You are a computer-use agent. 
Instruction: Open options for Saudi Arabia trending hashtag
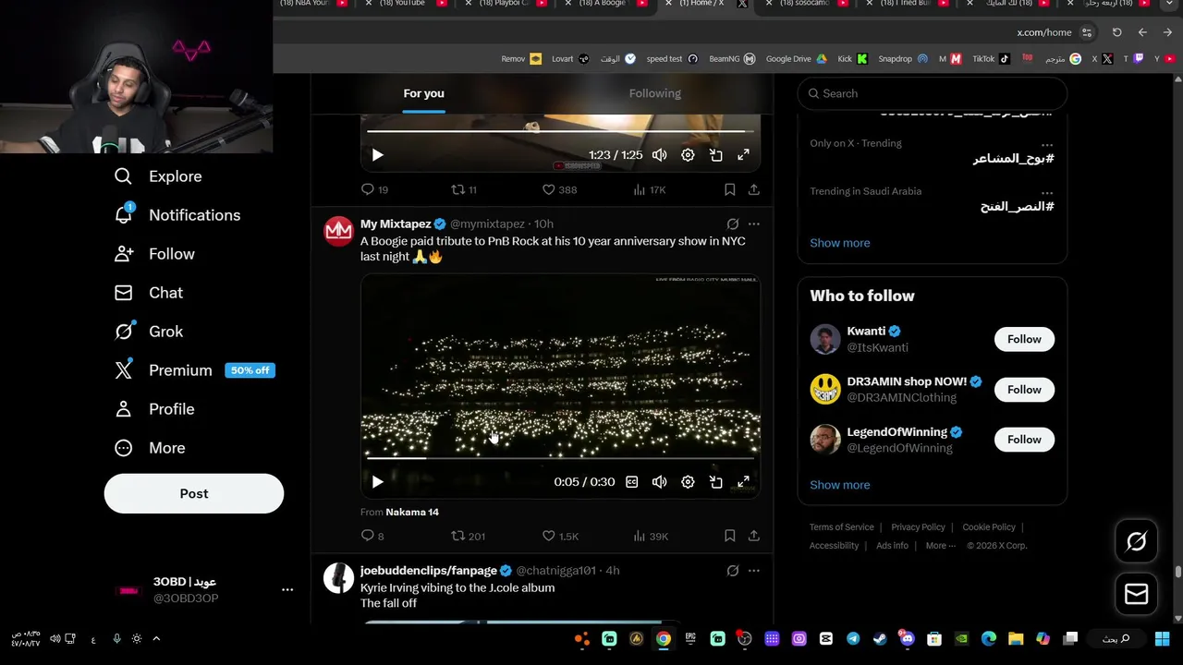click(x=1047, y=192)
